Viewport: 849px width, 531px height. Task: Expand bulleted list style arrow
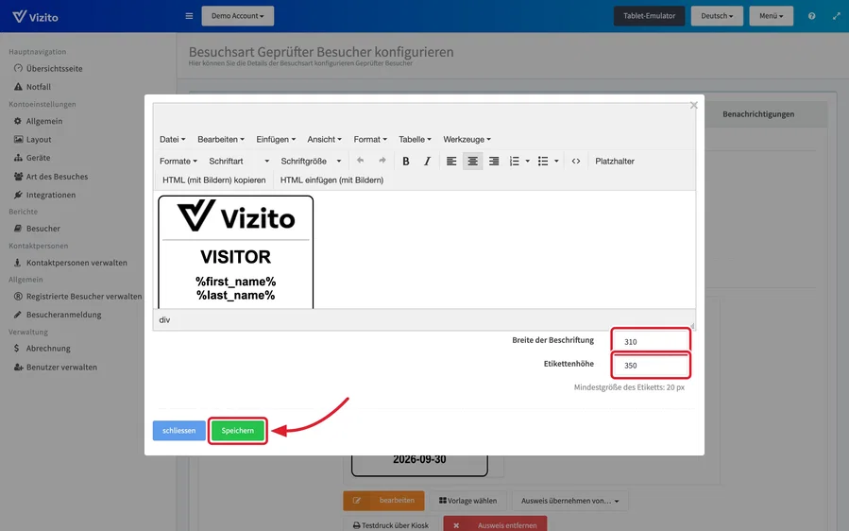pos(556,161)
